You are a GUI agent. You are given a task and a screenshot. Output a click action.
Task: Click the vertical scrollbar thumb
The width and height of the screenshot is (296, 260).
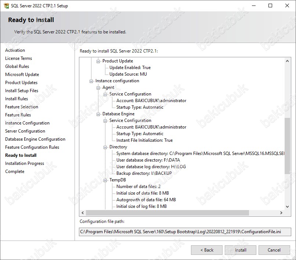tap(287, 146)
